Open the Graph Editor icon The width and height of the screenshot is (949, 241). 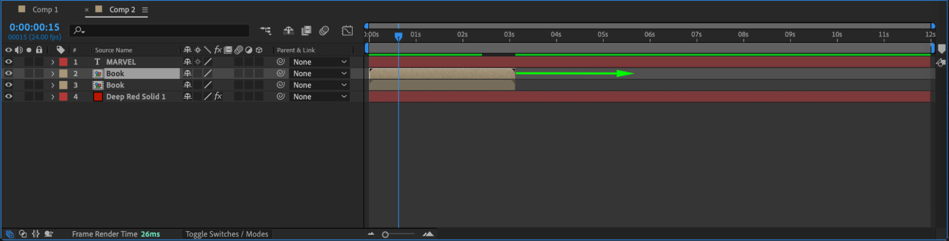pos(347,31)
